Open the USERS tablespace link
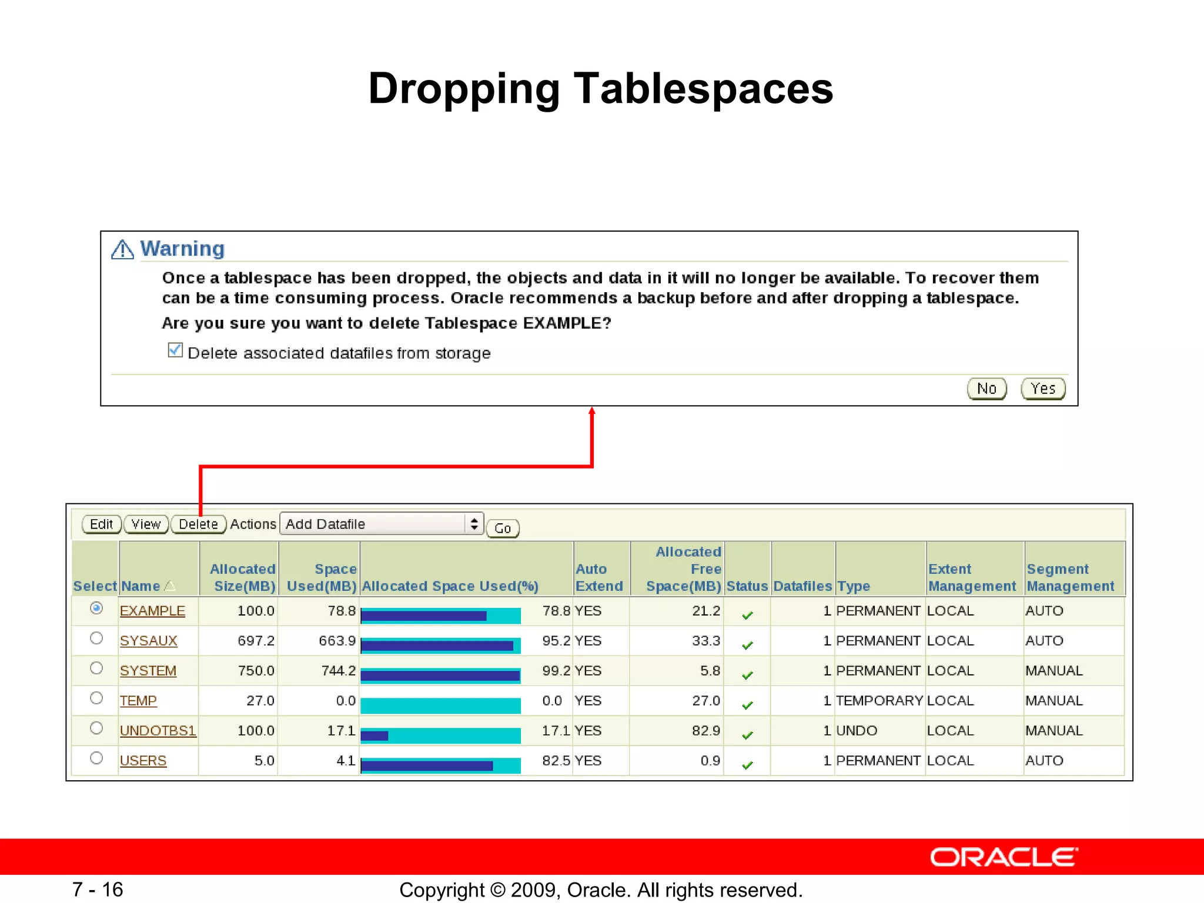The image size is (1204, 903). [143, 761]
